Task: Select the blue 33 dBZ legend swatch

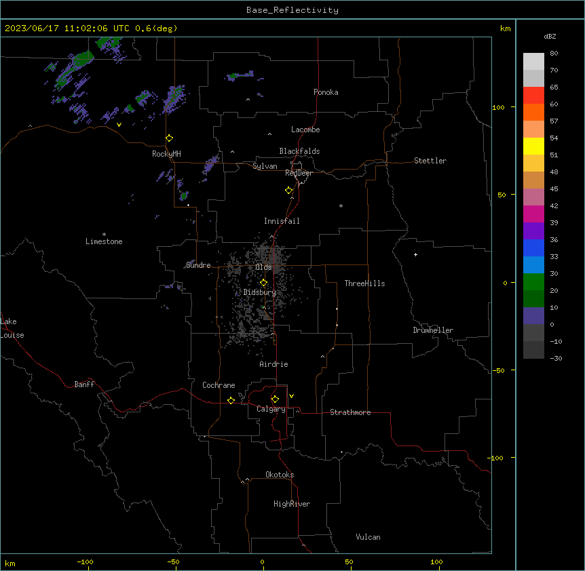Action: [533, 248]
